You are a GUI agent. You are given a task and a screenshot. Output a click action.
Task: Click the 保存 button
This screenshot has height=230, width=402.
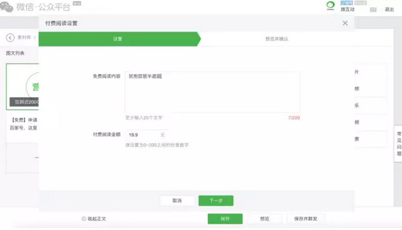(x=225, y=219)
